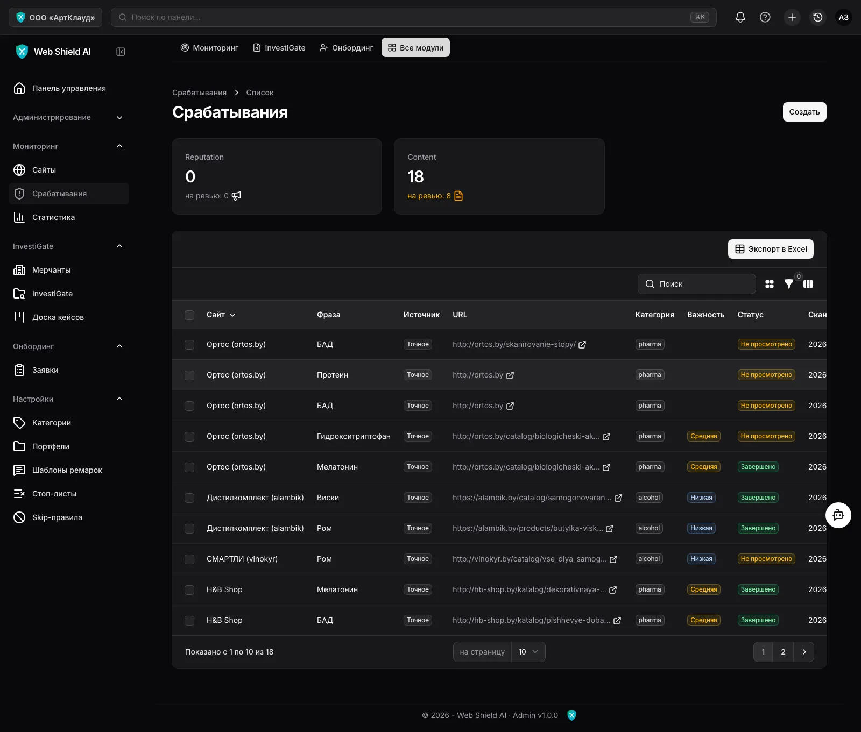
Task: Focus the table Поиск search field
Action: point(697,284)
